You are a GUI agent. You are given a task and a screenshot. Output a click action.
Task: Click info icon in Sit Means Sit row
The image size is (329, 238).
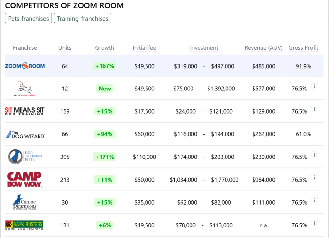pyautogui.click(x=314, y=109)
